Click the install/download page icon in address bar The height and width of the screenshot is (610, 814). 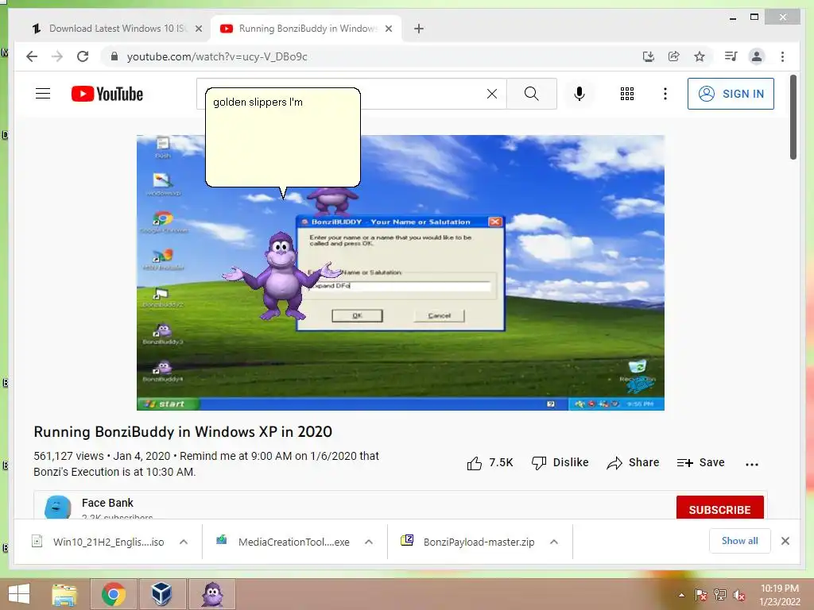point(649,56)
